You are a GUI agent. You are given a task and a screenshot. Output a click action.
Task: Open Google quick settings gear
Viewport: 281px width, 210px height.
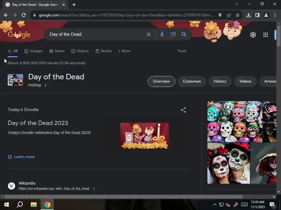pyautogui.click(x=253, y=35)
